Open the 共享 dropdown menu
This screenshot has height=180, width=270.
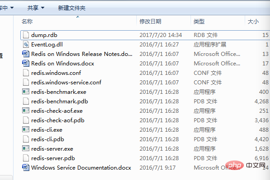(36, 8)
